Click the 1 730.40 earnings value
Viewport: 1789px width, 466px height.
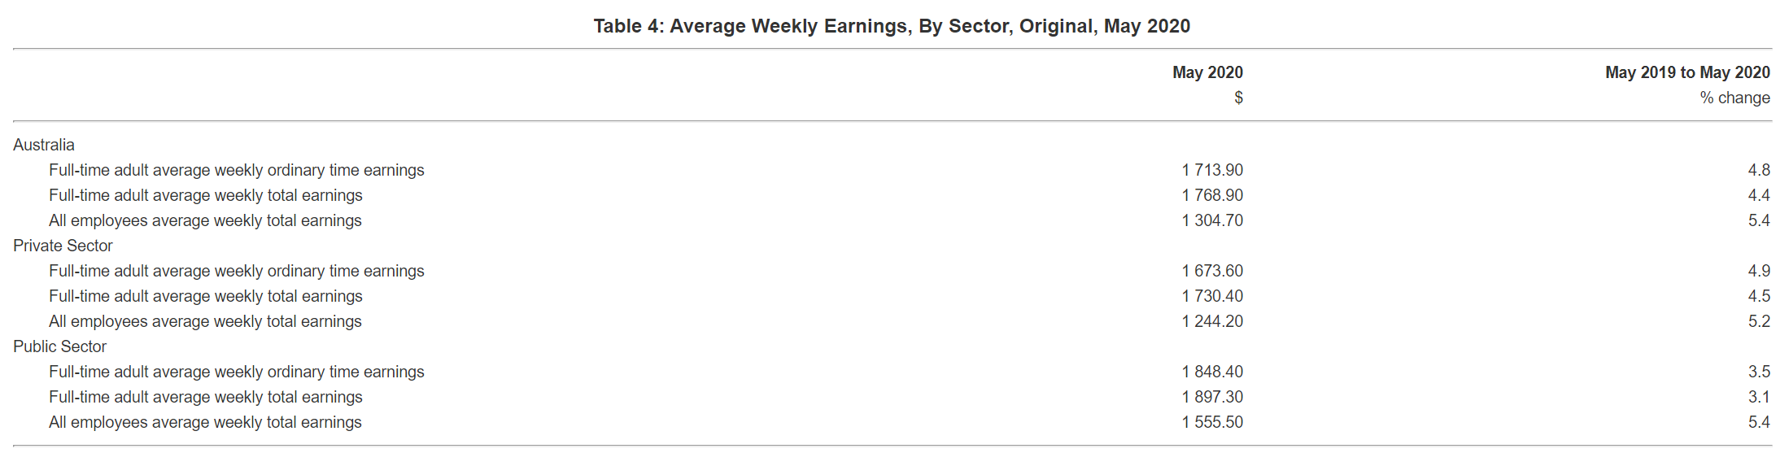click(1212, 296)
